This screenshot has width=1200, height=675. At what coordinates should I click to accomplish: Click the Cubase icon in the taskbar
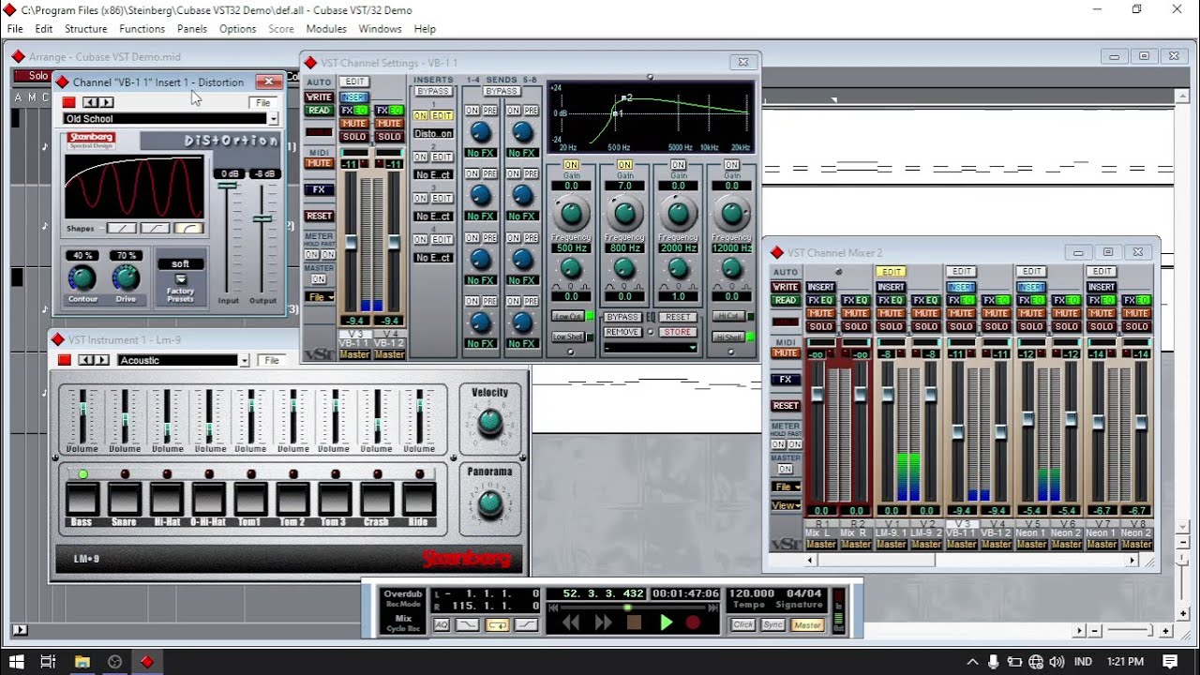[146, 662]
